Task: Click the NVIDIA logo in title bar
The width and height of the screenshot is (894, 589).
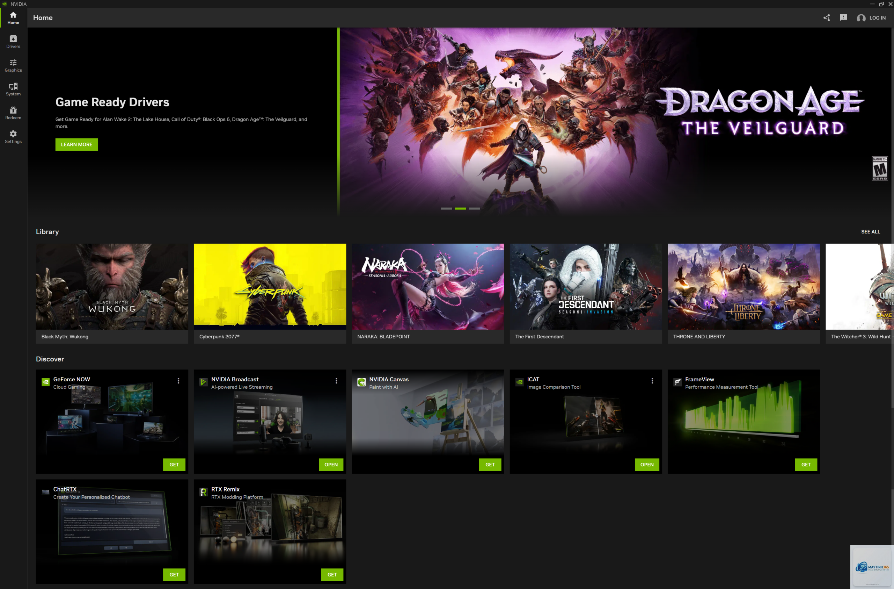Action: pos(5,4)
